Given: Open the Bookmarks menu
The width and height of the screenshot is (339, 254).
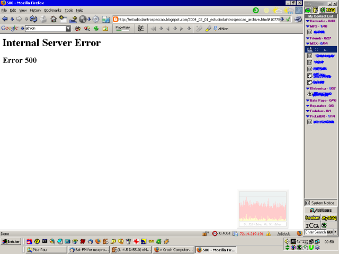Looking at the screenshot, I should pos(53,10).
